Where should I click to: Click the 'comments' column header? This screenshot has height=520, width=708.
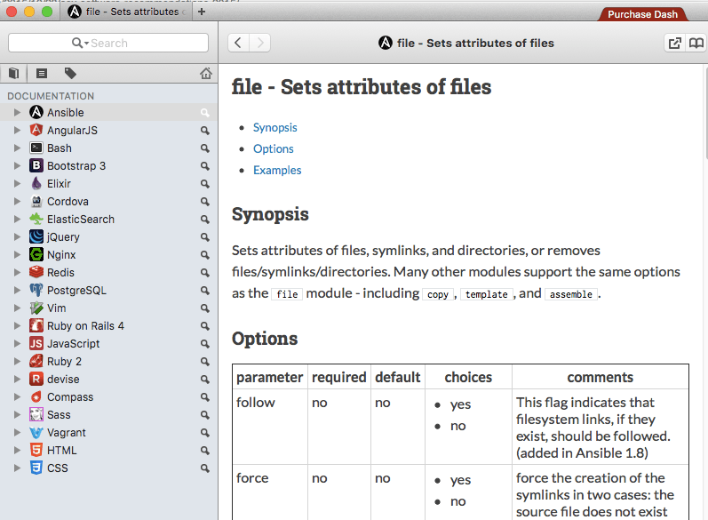point(601,377)
